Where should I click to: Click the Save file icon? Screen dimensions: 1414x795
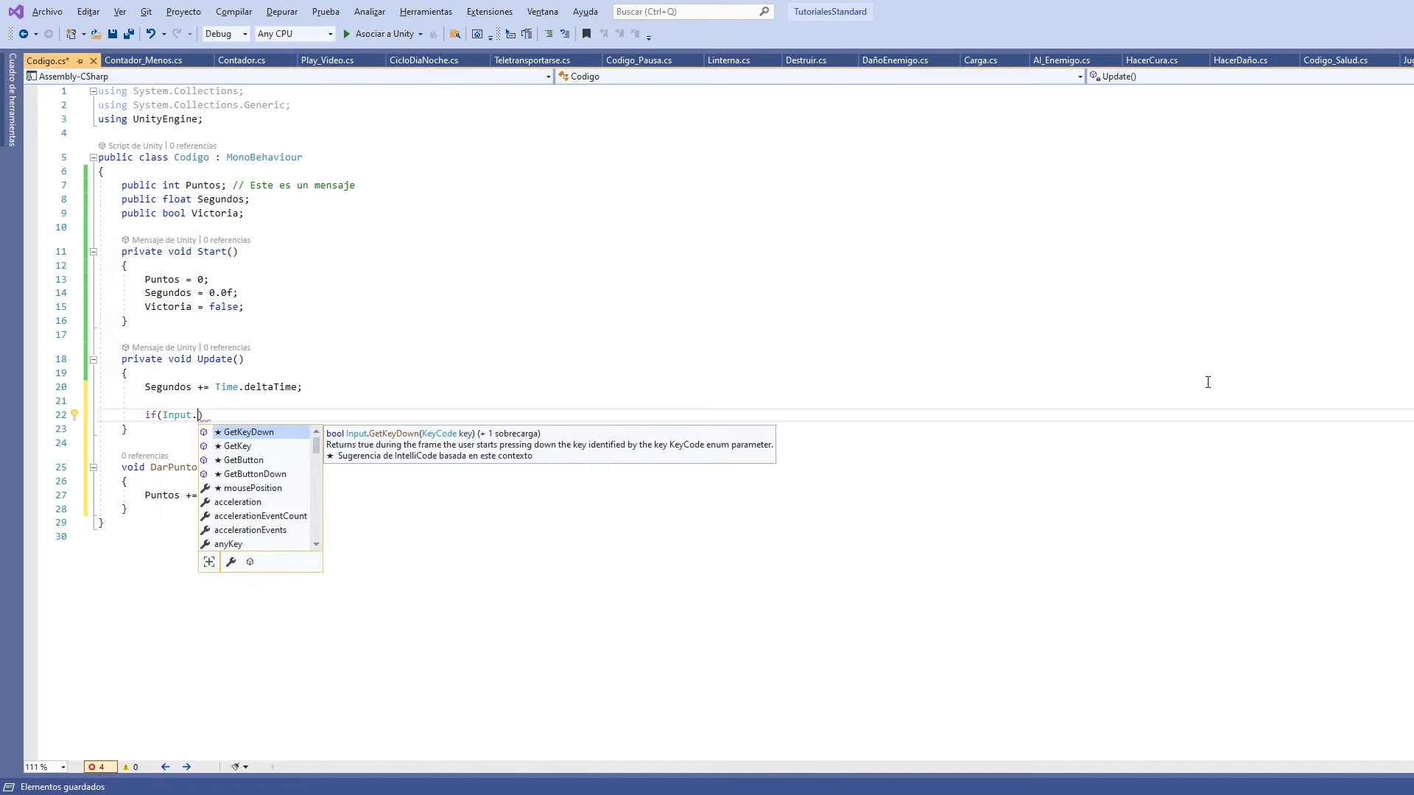(x=113, y=34)
